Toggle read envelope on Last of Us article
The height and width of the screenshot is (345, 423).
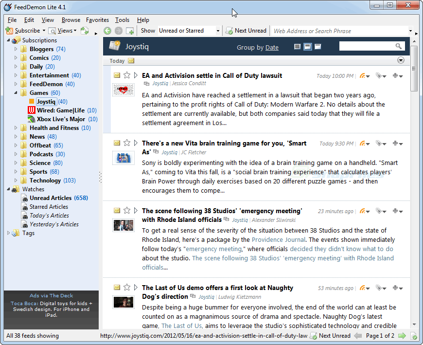[x=117, y=287]
